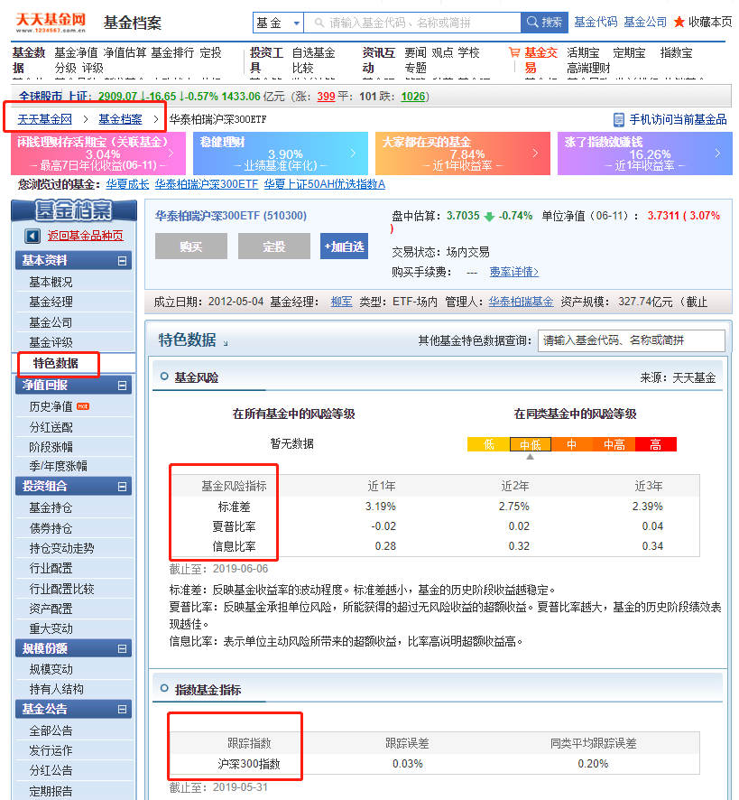Click the 其他基金特色数据查询 input field
The image size is (739, 800).
631,340
